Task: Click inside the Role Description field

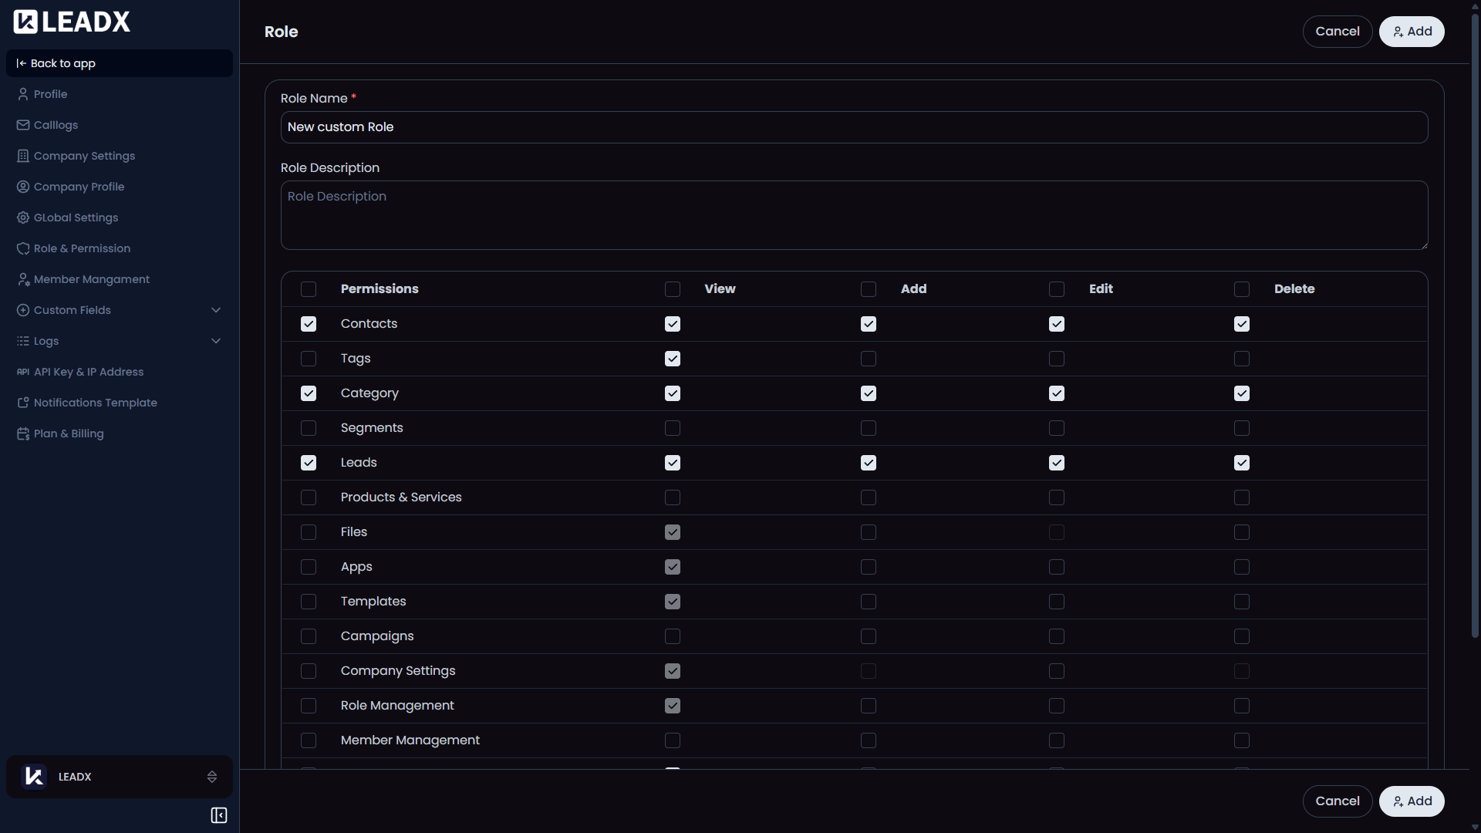Action: click(853, 216)
